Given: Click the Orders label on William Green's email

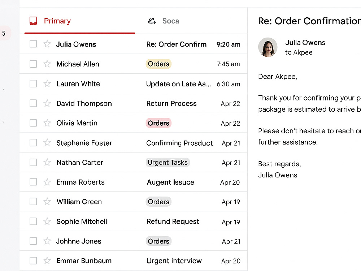Looking at the screenshot, I should coord(158,202).
